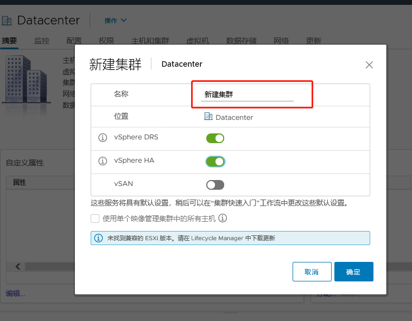Switch to the 网络 tab
This screenshot has height=321, width=412.
(281, 41)
